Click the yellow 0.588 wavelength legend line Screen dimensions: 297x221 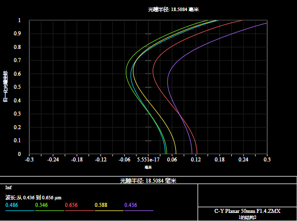pos(109,210)
